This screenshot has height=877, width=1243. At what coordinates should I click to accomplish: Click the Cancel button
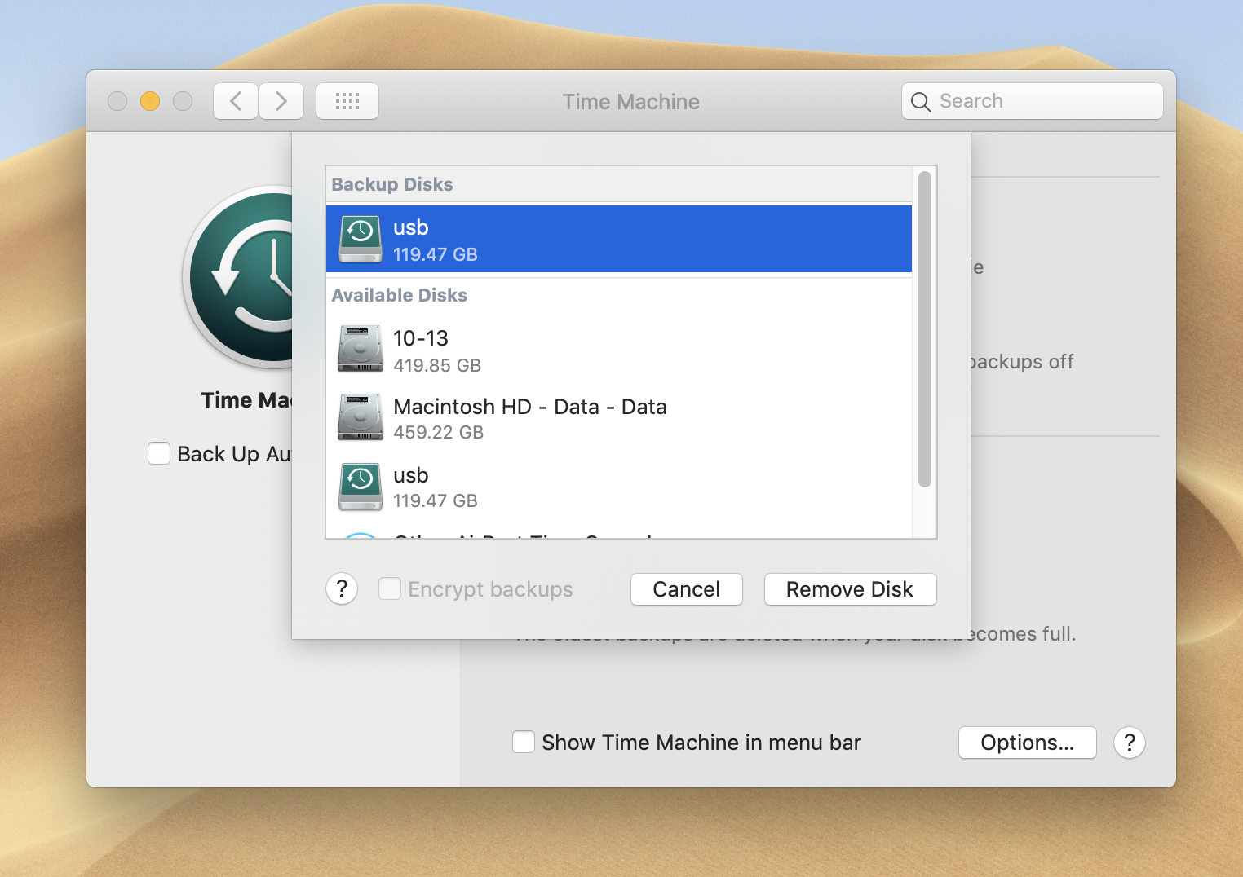[687, 589]
